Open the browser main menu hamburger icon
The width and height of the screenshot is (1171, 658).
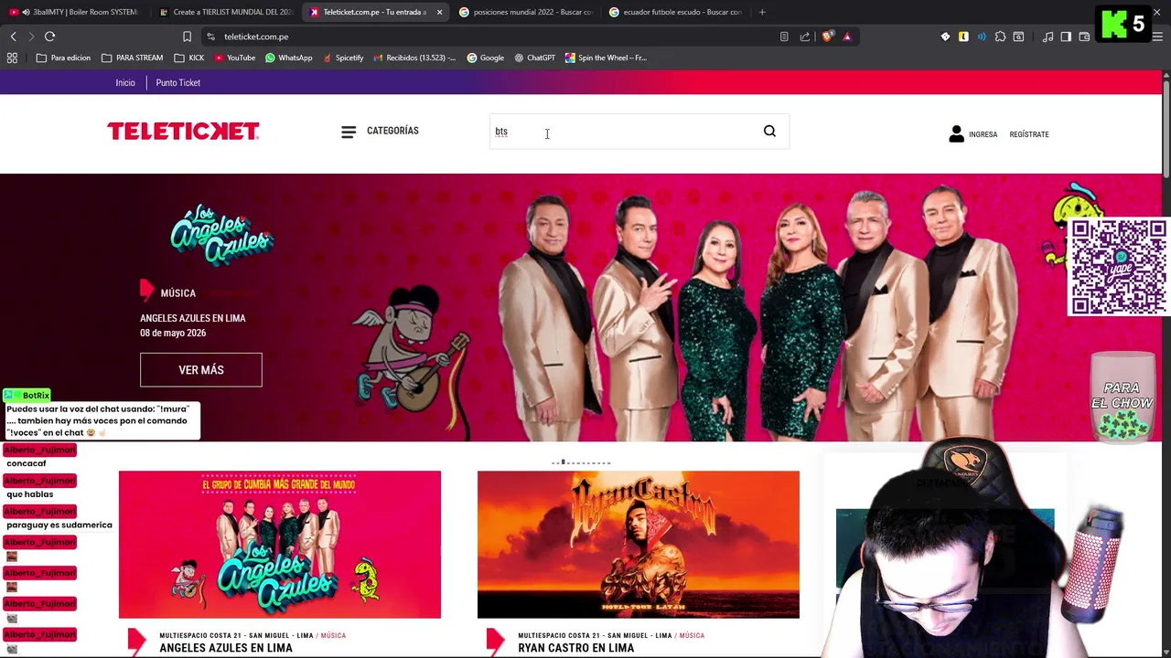(x=1157, y=37)
